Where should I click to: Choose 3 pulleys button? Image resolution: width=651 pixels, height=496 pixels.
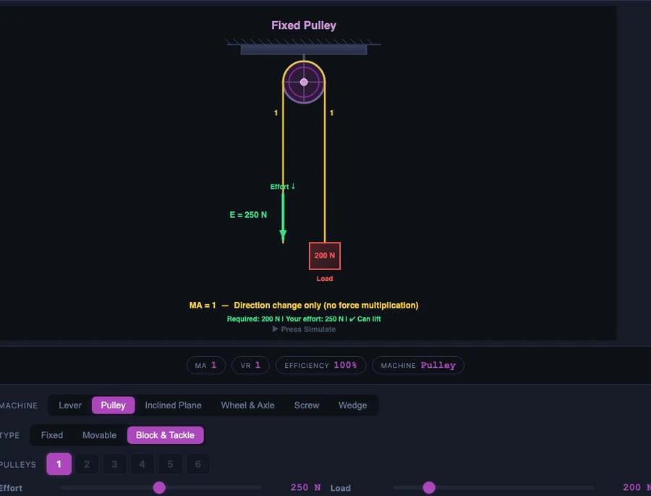click(114, 464)
